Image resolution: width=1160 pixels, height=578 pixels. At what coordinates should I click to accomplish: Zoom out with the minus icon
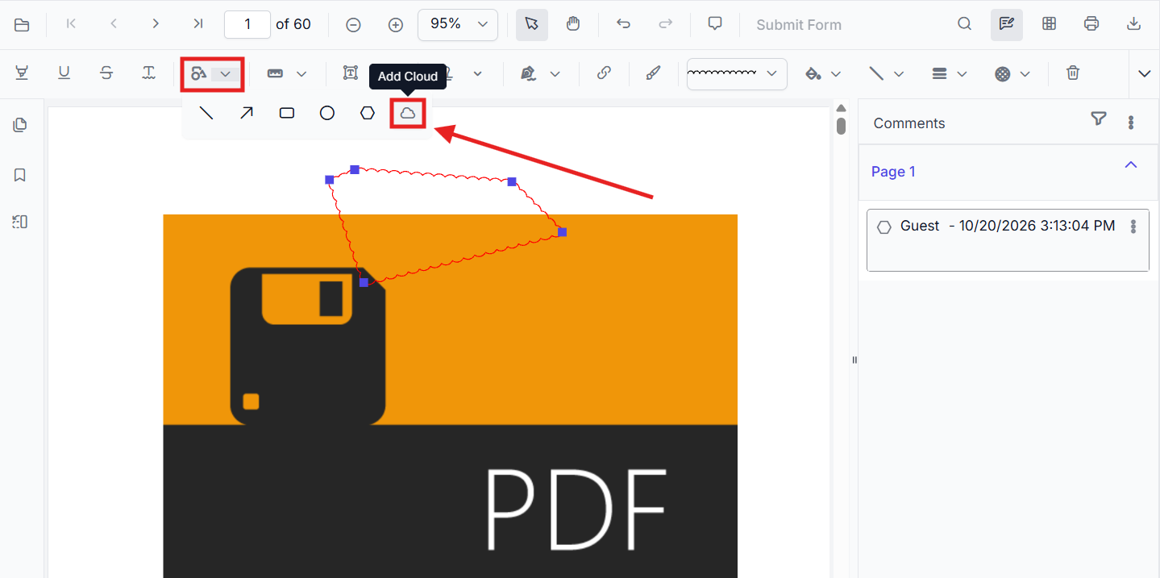tap(353, 25)
